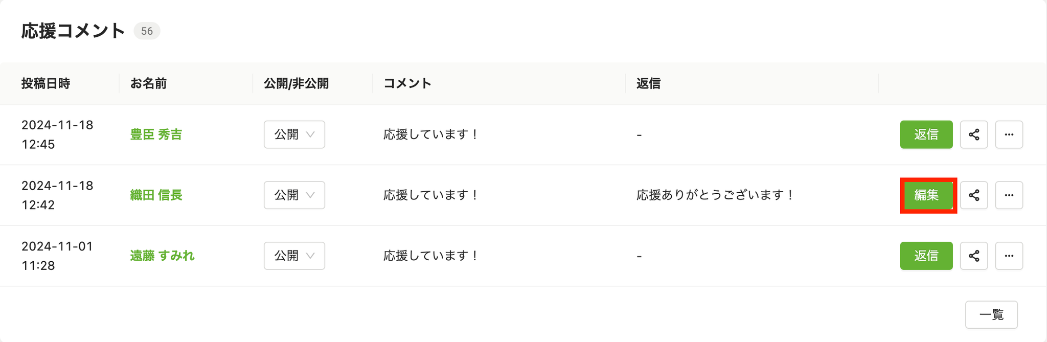Click the 56 comment count badge
Viewport: 1047px width, 342px height.
[147, 31]
